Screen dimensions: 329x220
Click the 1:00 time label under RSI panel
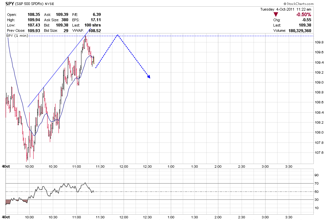point(171,217)
